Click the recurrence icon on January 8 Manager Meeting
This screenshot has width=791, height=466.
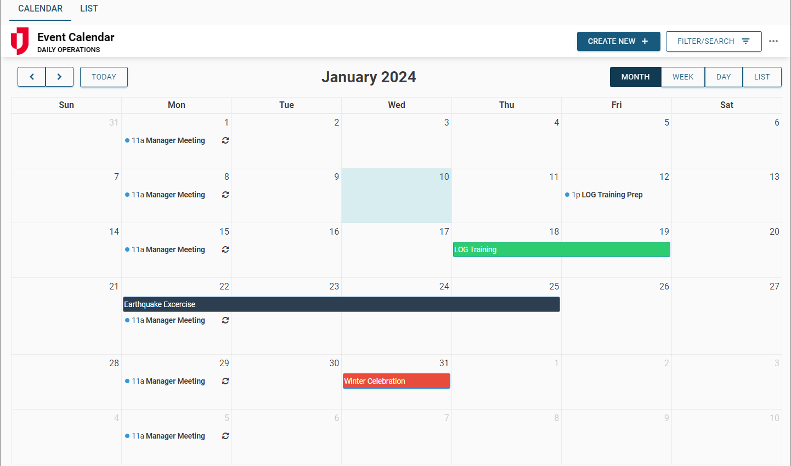coord(225,195)
